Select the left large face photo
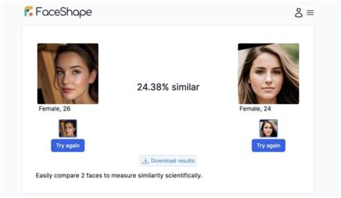341x198 pixels. click(68, 74)
